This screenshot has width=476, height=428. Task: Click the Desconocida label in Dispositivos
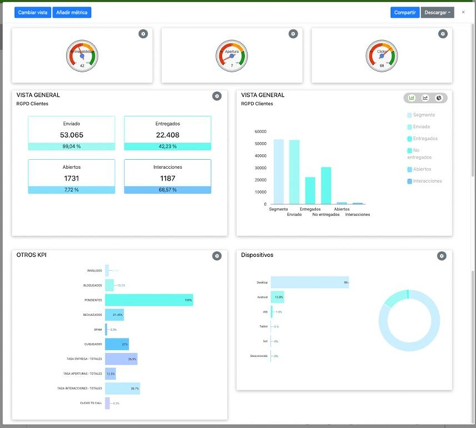259,356
